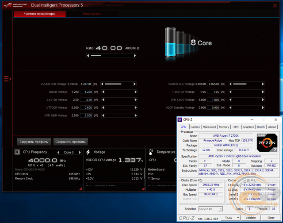Screen dimensions: 283x223
Task: Click the VDDCR CPU Voltage slider
Action: click(118, 84)
